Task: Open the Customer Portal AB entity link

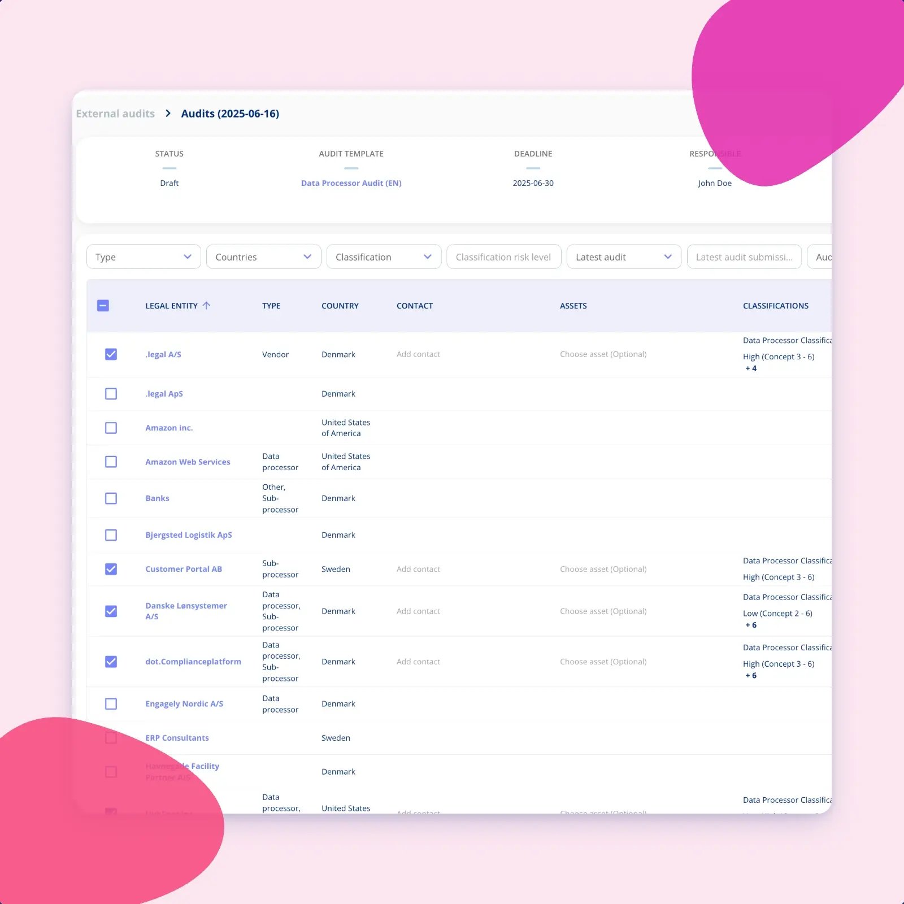Action: click(184, 569)
